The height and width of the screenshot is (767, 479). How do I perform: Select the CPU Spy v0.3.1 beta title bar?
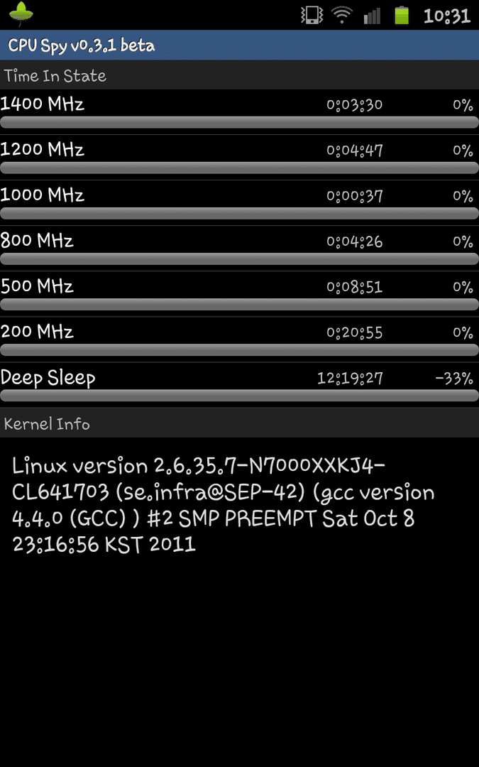pyautogui.click(x=240, y=45)
